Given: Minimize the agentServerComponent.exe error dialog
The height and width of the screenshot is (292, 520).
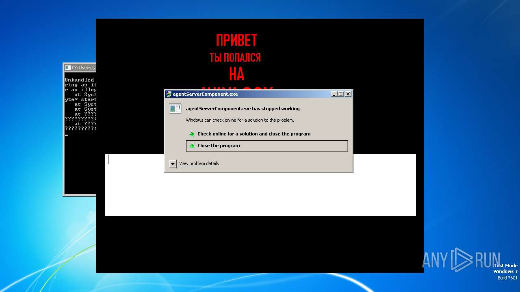Looking at the screenshot, I should (334, 94).
